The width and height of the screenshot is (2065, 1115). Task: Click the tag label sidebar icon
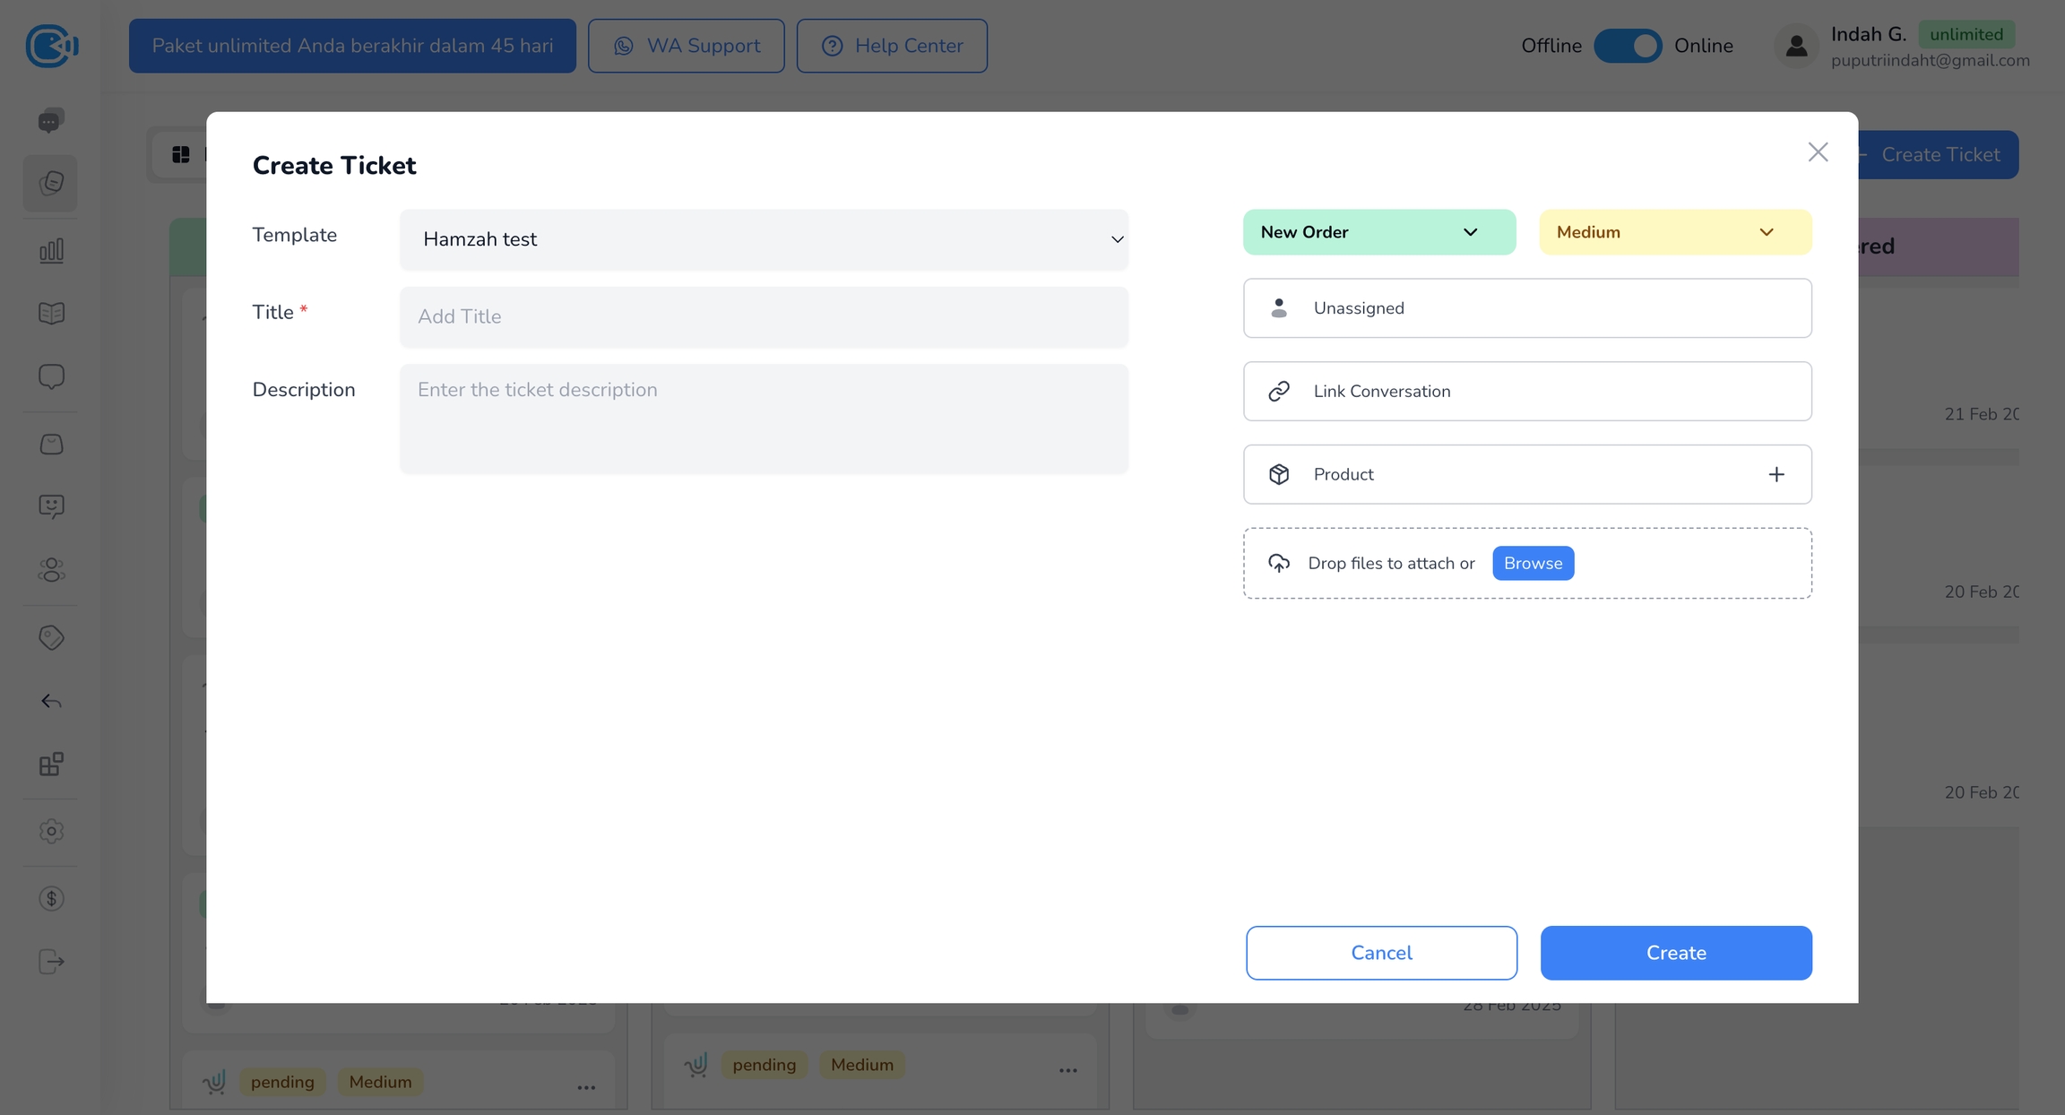[51, 637]
